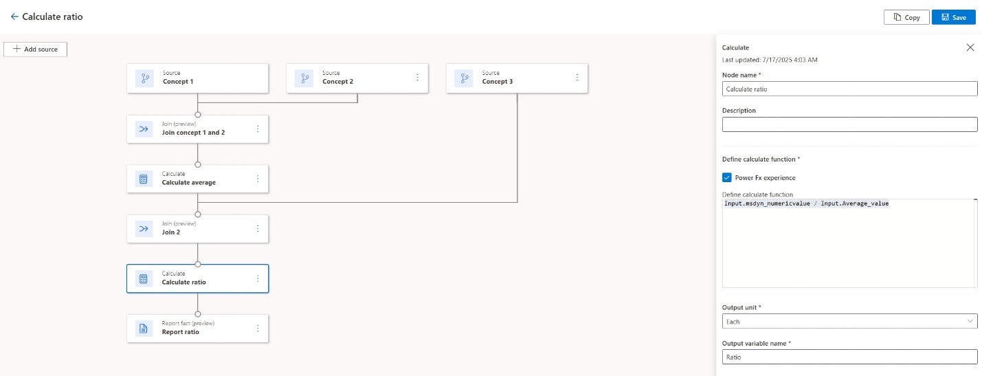982x376 pixels.
Task: Select the Concept 3 node label
Action: (x=498, y=82)
